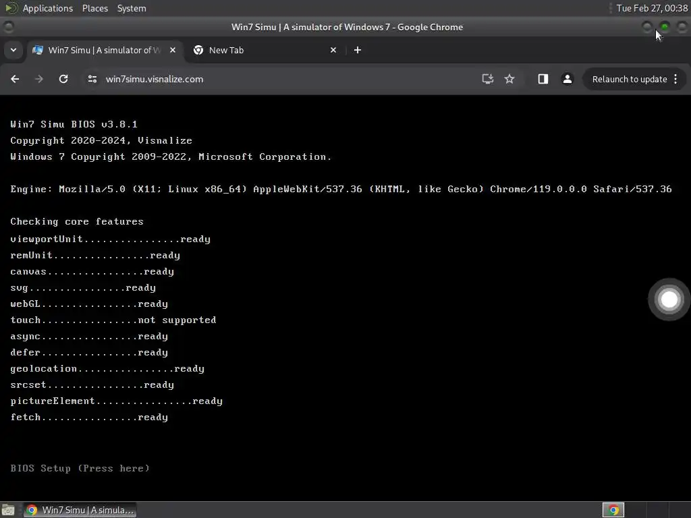Open a new tab with the plus icon
Image resolution: width=691 pixels, height=518 pixels.
coord(358,50)
